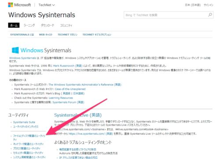Open the Mark Russinovich (英語) link

[x=68, y=66]
